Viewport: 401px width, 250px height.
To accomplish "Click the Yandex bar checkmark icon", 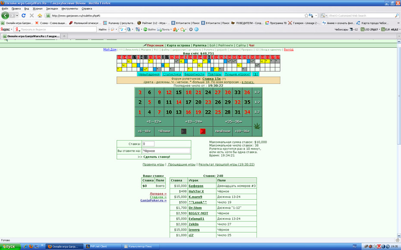I will coord(122,29).
